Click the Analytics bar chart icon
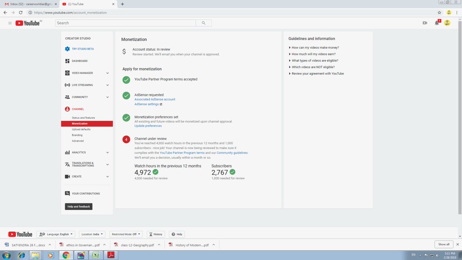This screenshot has height=260, width=462. click(67, 153)
